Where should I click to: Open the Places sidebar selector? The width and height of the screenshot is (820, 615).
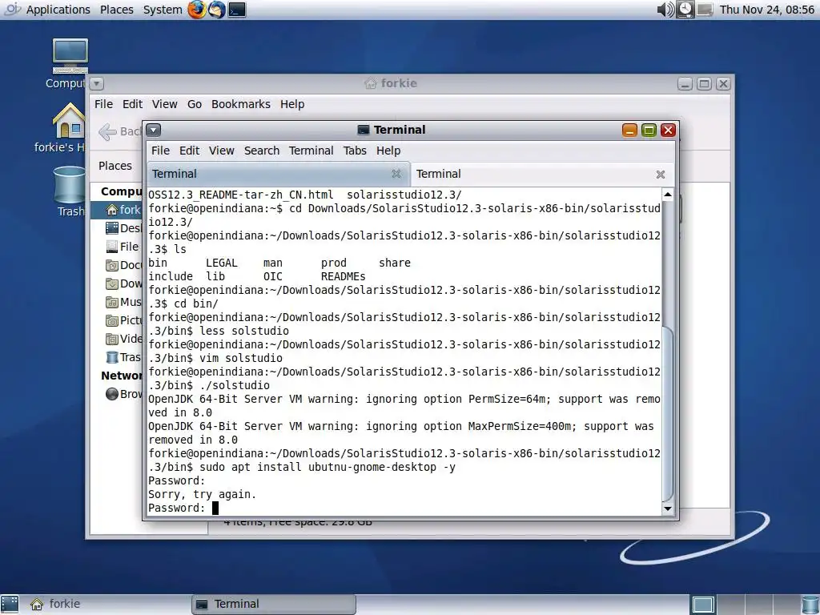pos(115,166)
